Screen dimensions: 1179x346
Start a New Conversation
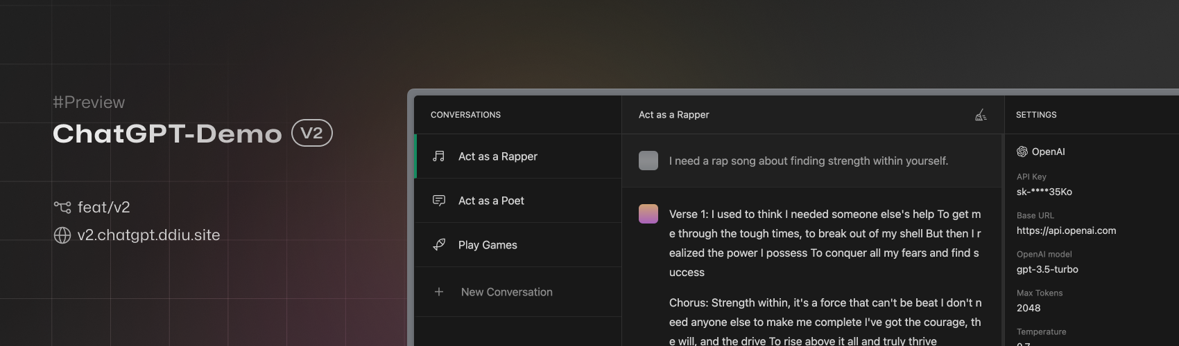coord(507,292)
